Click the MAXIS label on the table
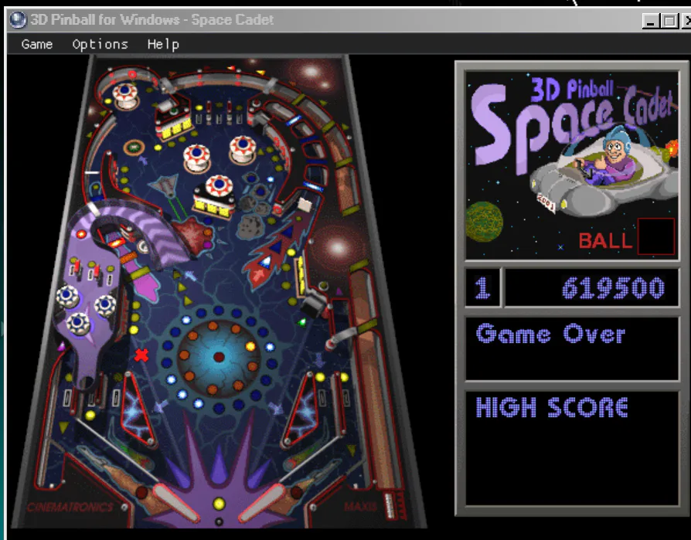Image resolution: width=691 pixels, height=540 pixels. point(360,507)
